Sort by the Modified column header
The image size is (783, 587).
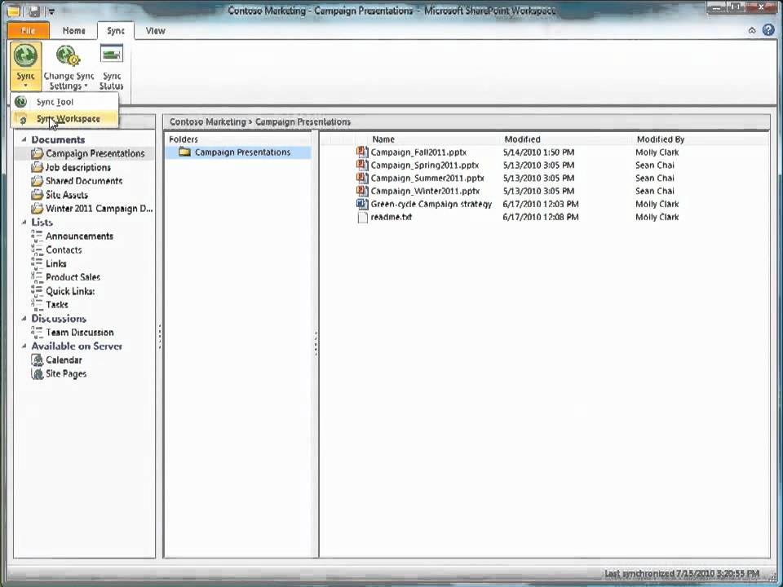(x=522, y=139)
